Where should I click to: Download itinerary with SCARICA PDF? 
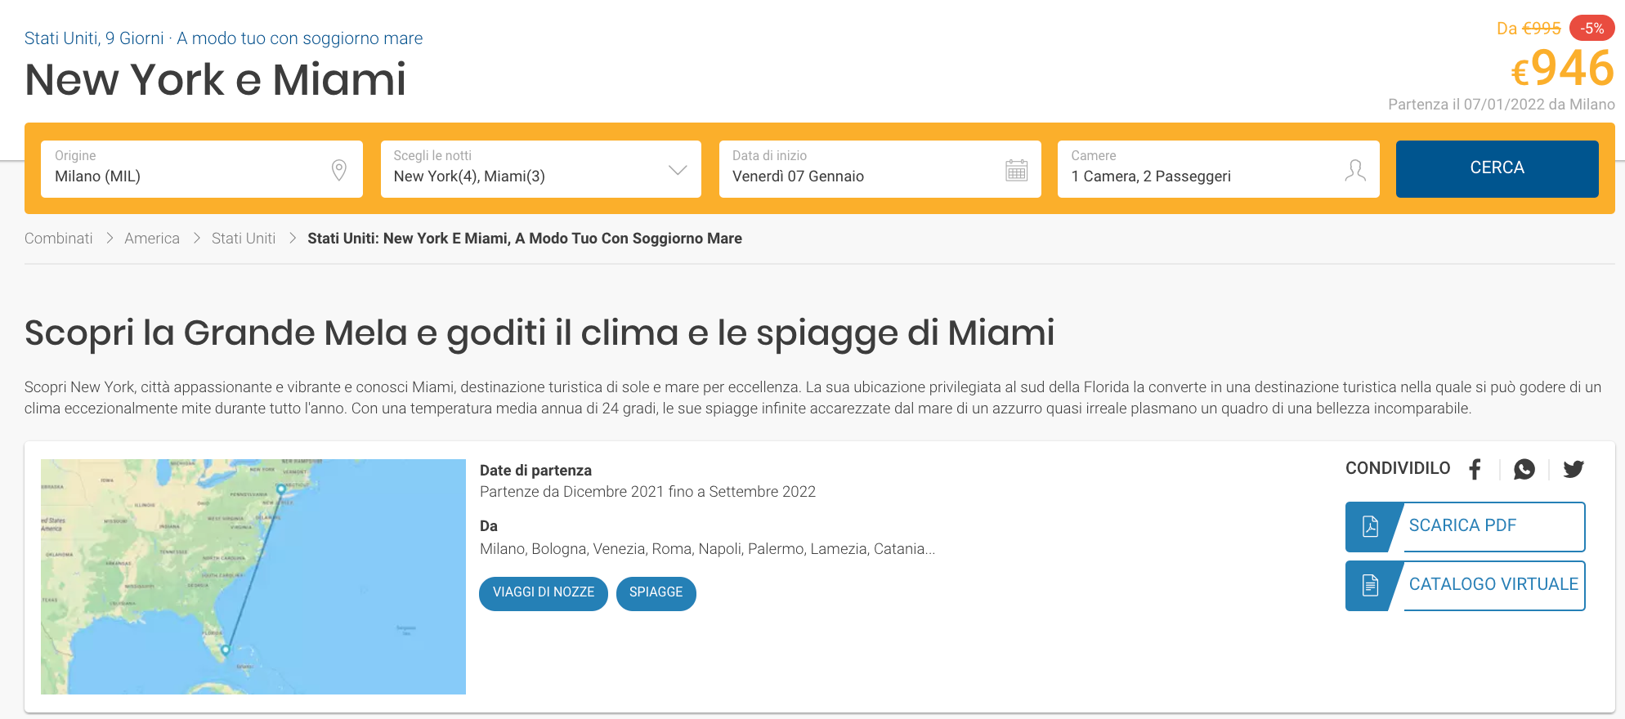click(1466, 527)
